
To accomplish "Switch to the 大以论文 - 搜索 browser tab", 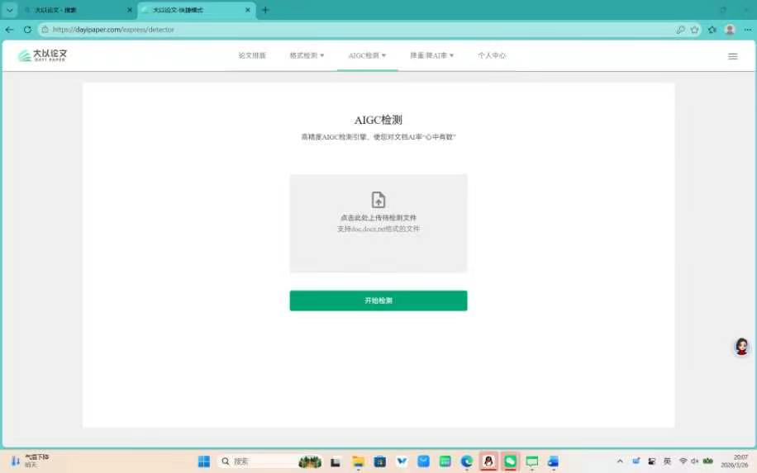I will point(73,10).
